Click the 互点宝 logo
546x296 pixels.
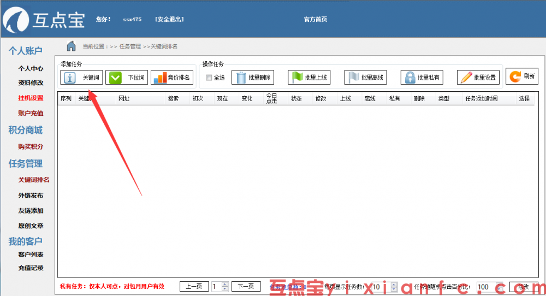[x=44, y=20]
